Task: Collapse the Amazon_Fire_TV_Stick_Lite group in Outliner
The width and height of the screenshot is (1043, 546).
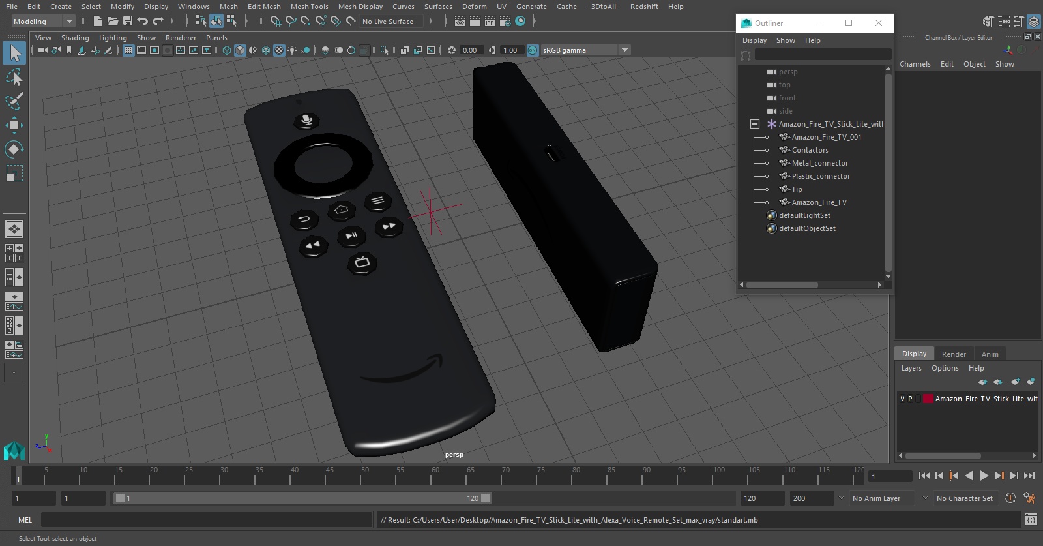Action: (x=755, y=124)
